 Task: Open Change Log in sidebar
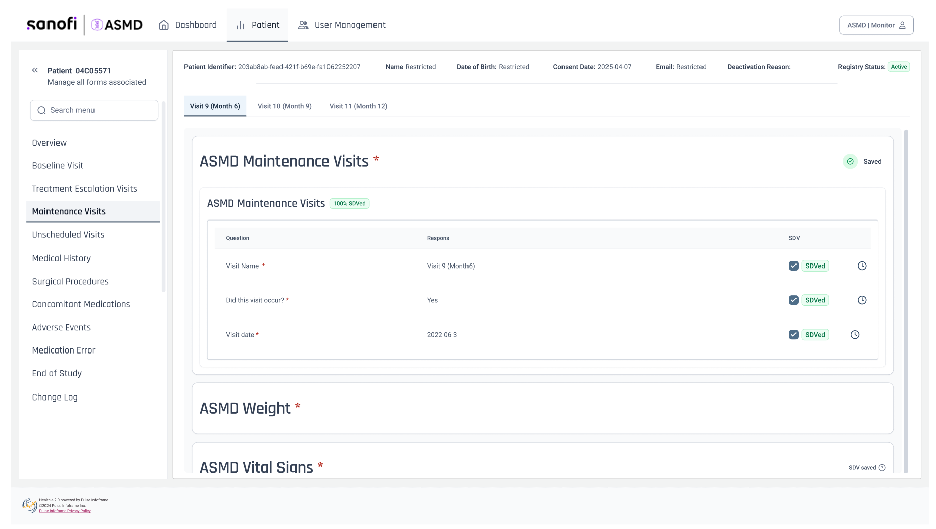pos(55,398)
